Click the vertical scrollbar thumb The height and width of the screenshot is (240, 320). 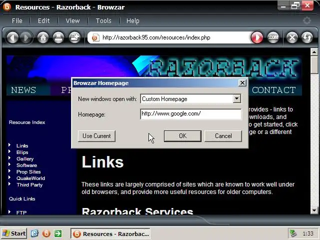(x=314, y=64)
